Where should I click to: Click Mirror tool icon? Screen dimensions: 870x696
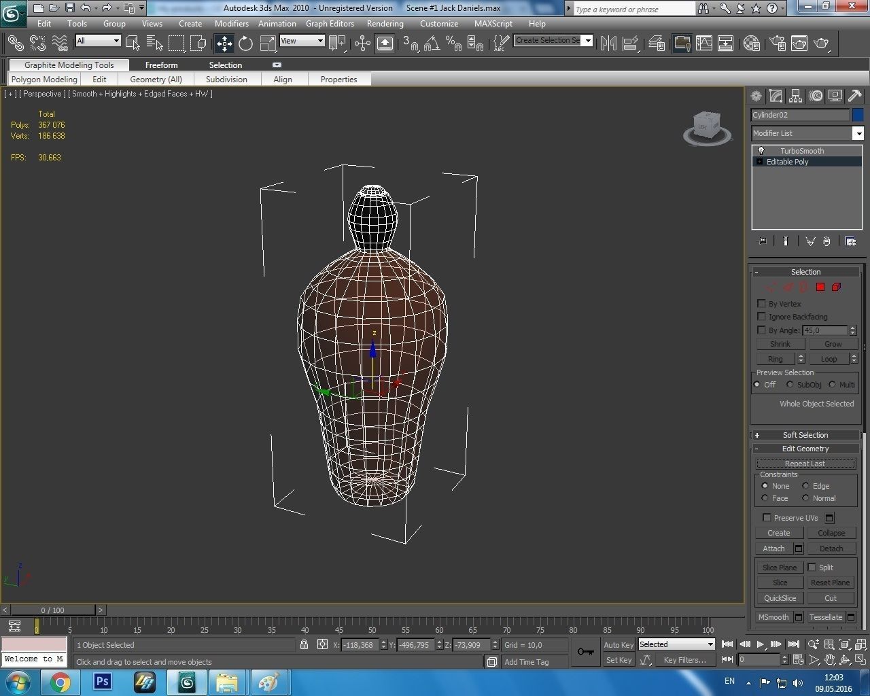[x=608, y=43]
